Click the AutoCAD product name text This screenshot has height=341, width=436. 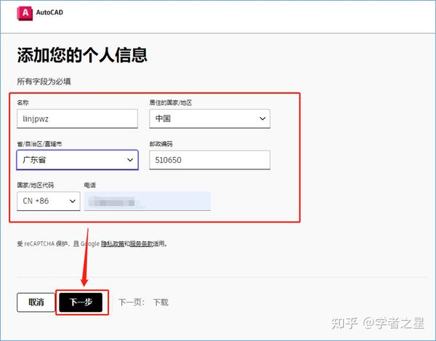[x=49, y=12]
